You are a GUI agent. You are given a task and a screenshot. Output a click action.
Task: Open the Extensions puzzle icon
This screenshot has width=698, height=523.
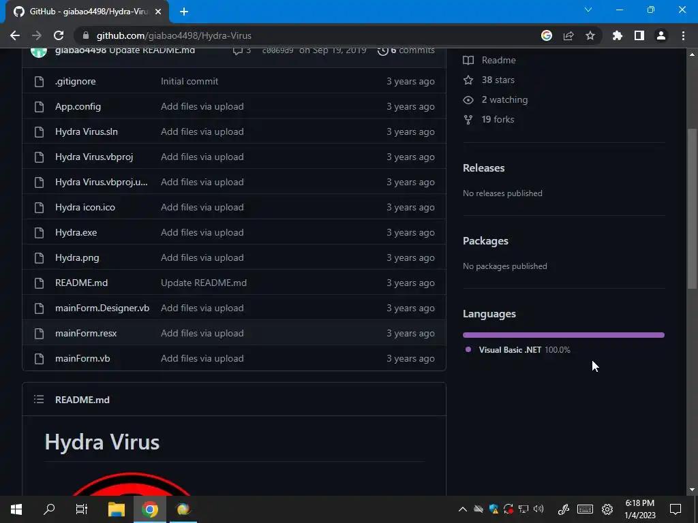[618, 35]
